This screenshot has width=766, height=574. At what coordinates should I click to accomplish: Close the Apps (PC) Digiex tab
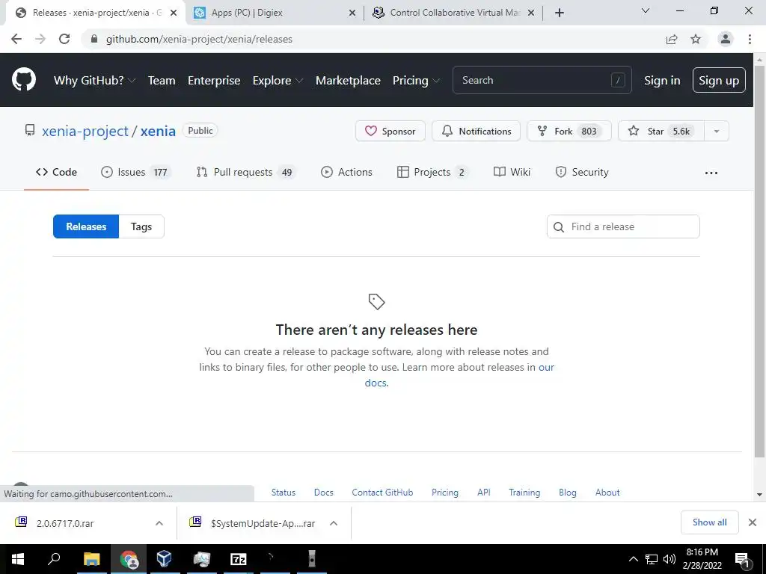pos(352,13)
